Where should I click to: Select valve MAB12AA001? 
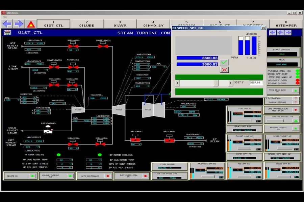click(x=100, y=143)
